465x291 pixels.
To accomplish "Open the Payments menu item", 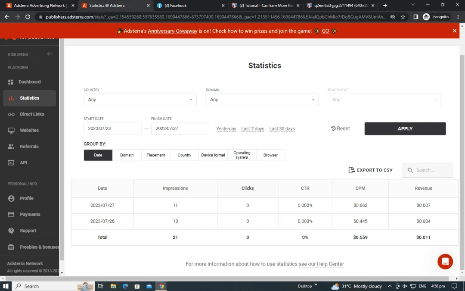I will [30, 214].
